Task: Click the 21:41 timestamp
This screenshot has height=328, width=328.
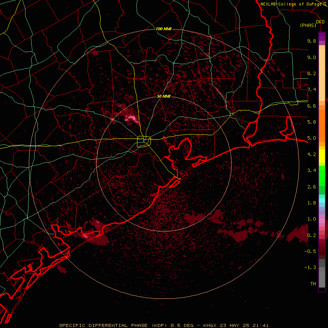Action: (260, 325)
